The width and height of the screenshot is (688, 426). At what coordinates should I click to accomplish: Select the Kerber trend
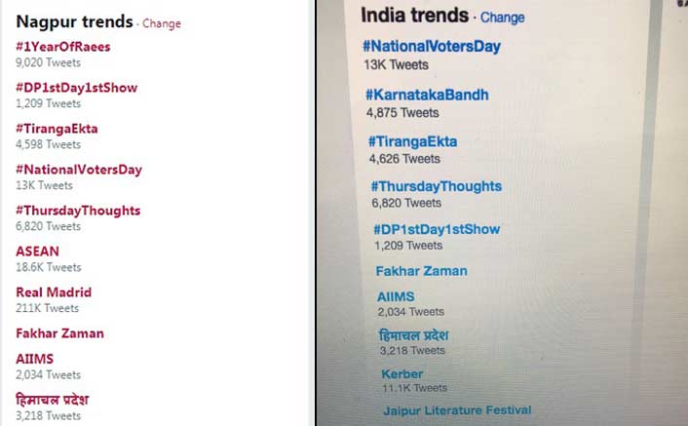401,374
